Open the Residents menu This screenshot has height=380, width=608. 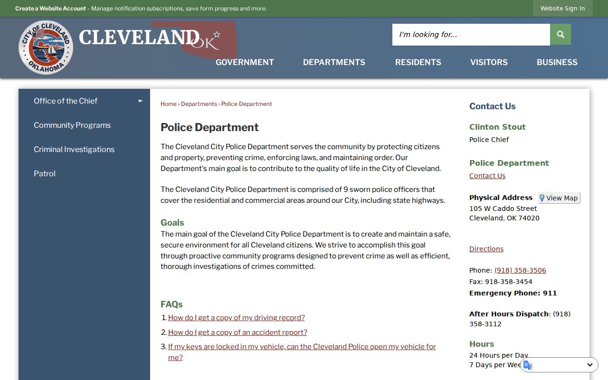click(418, 62)
